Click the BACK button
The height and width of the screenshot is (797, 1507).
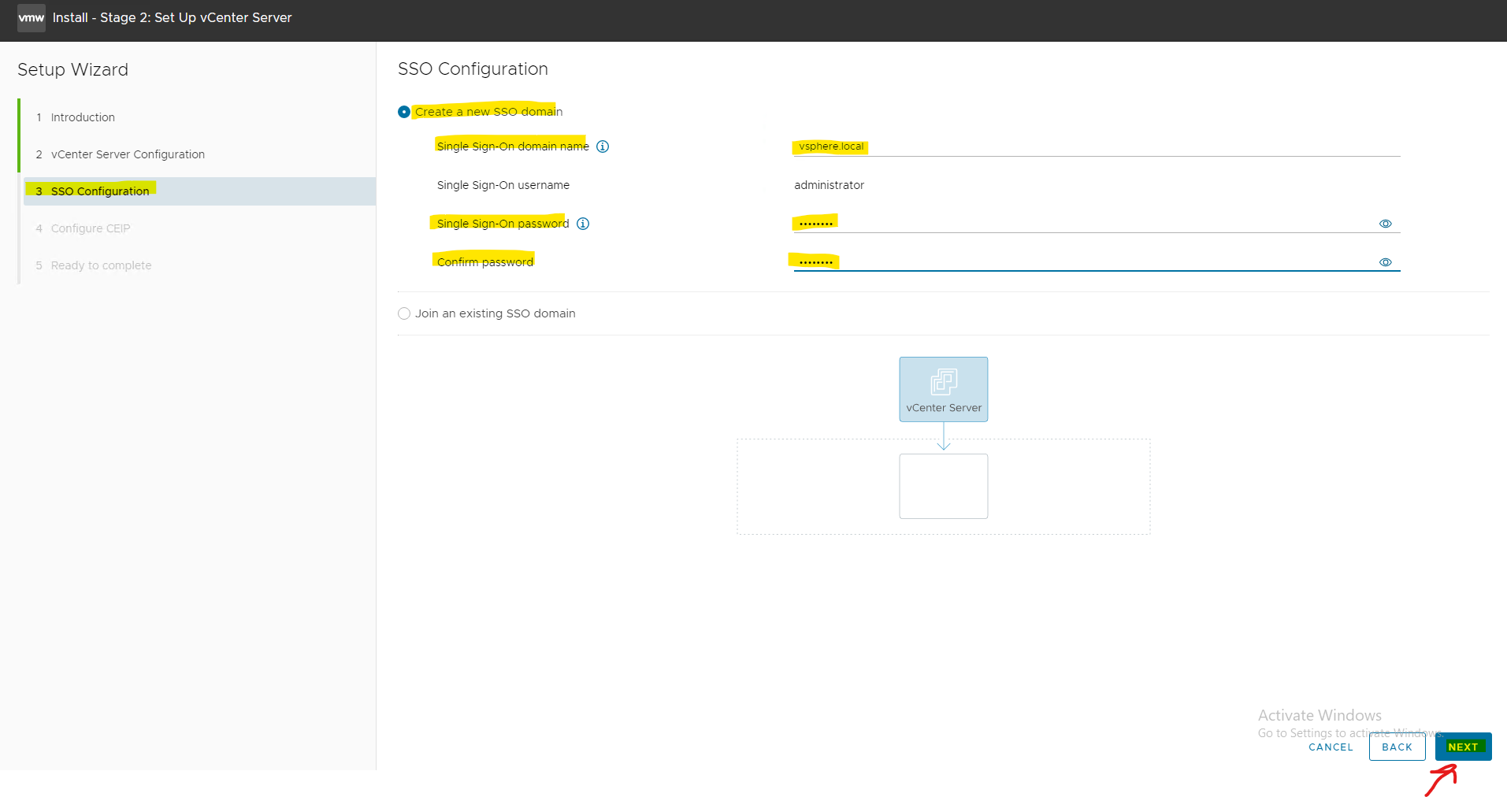pyautogui.click(x=1397, y=747)
